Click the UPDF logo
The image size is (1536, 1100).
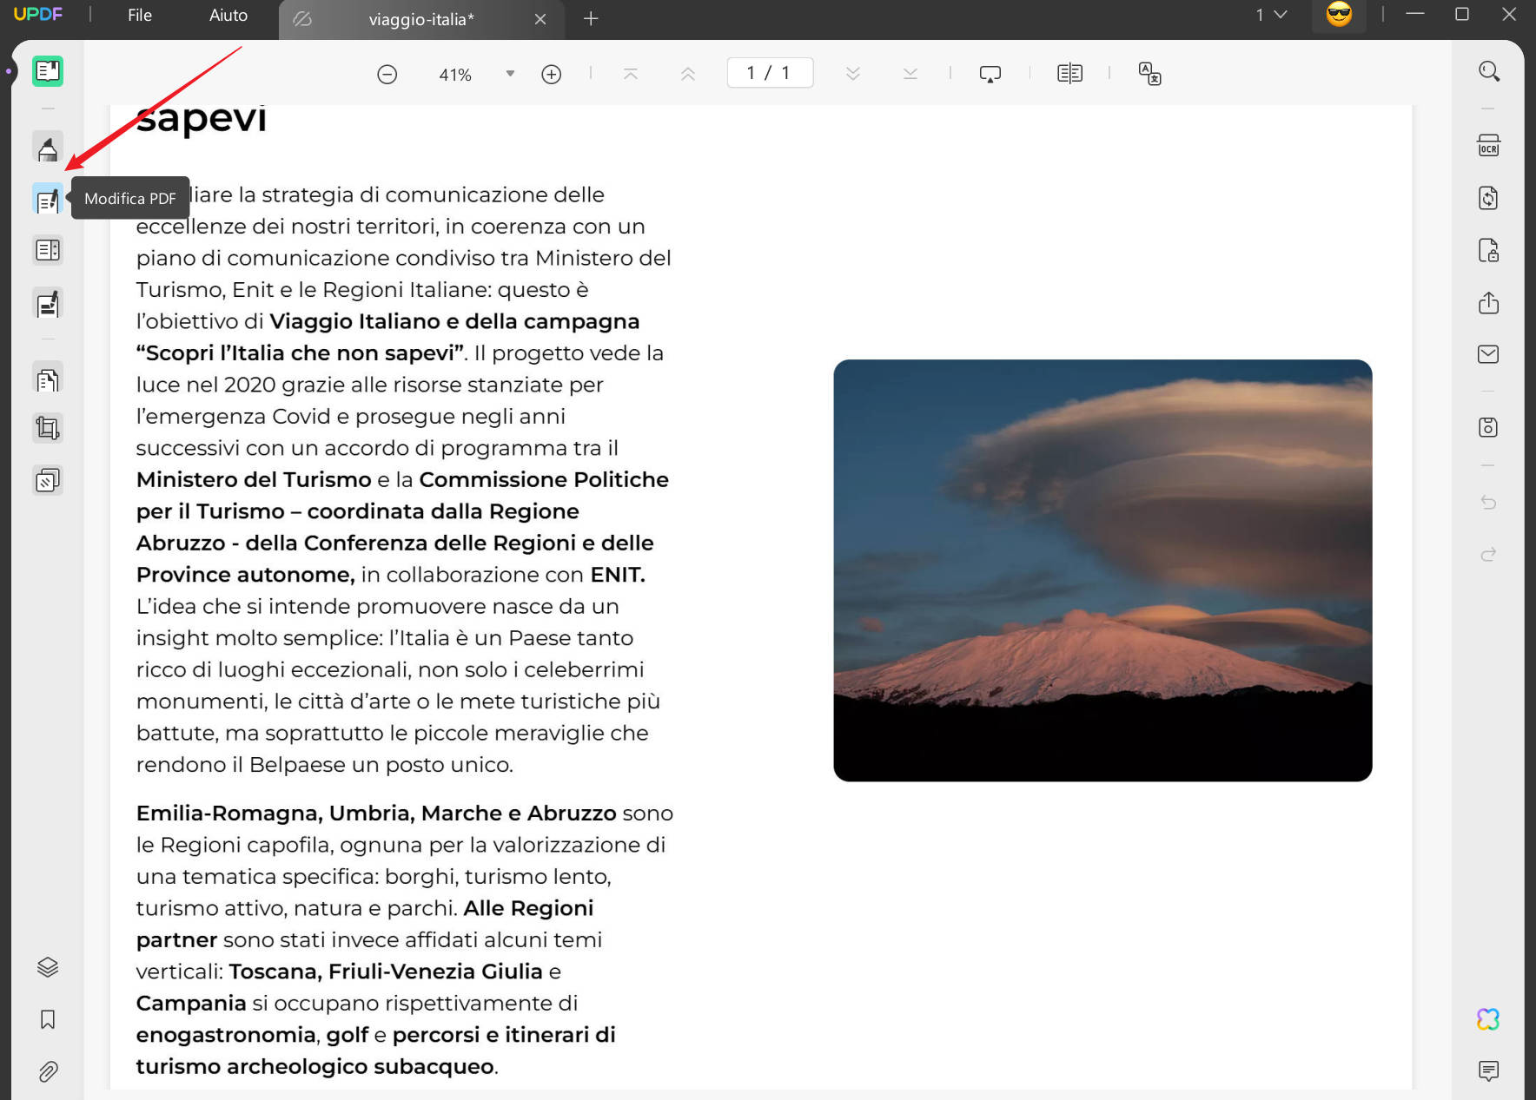(x=38, y=15)
